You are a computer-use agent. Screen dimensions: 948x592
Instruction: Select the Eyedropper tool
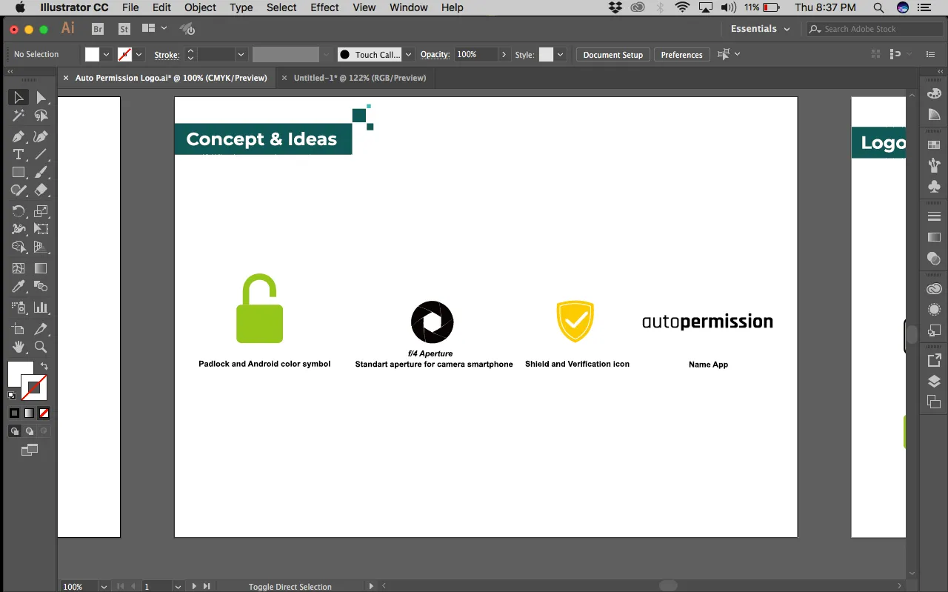pyautogui.click(x=19, y=286)
